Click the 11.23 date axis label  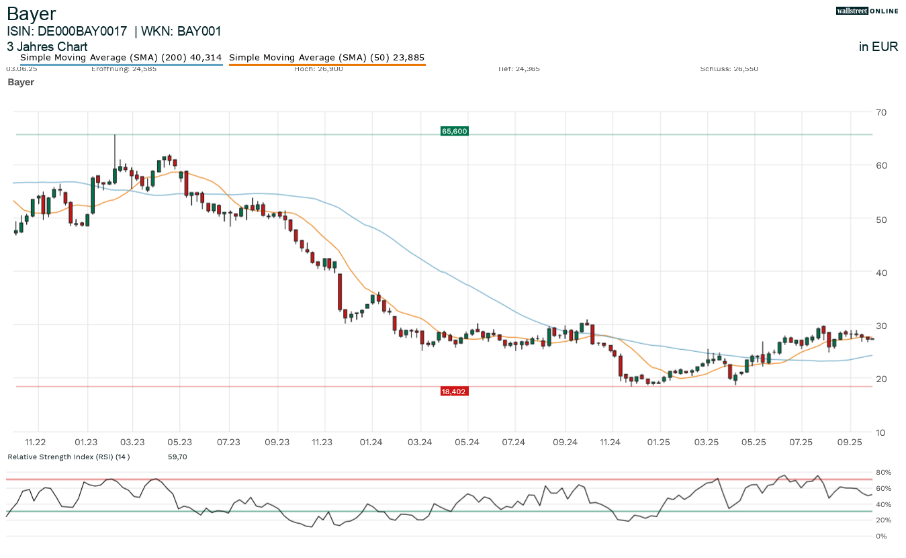click(322, 442)
